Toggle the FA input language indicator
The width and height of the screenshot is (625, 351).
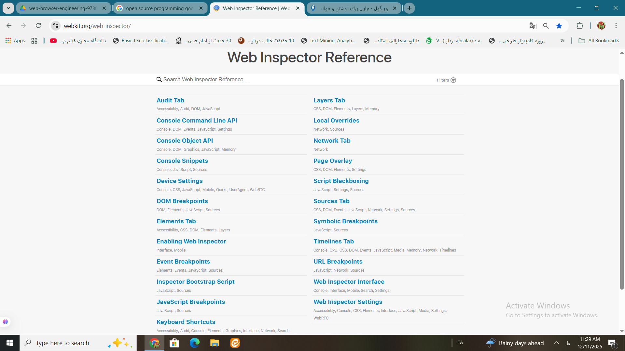460,342
